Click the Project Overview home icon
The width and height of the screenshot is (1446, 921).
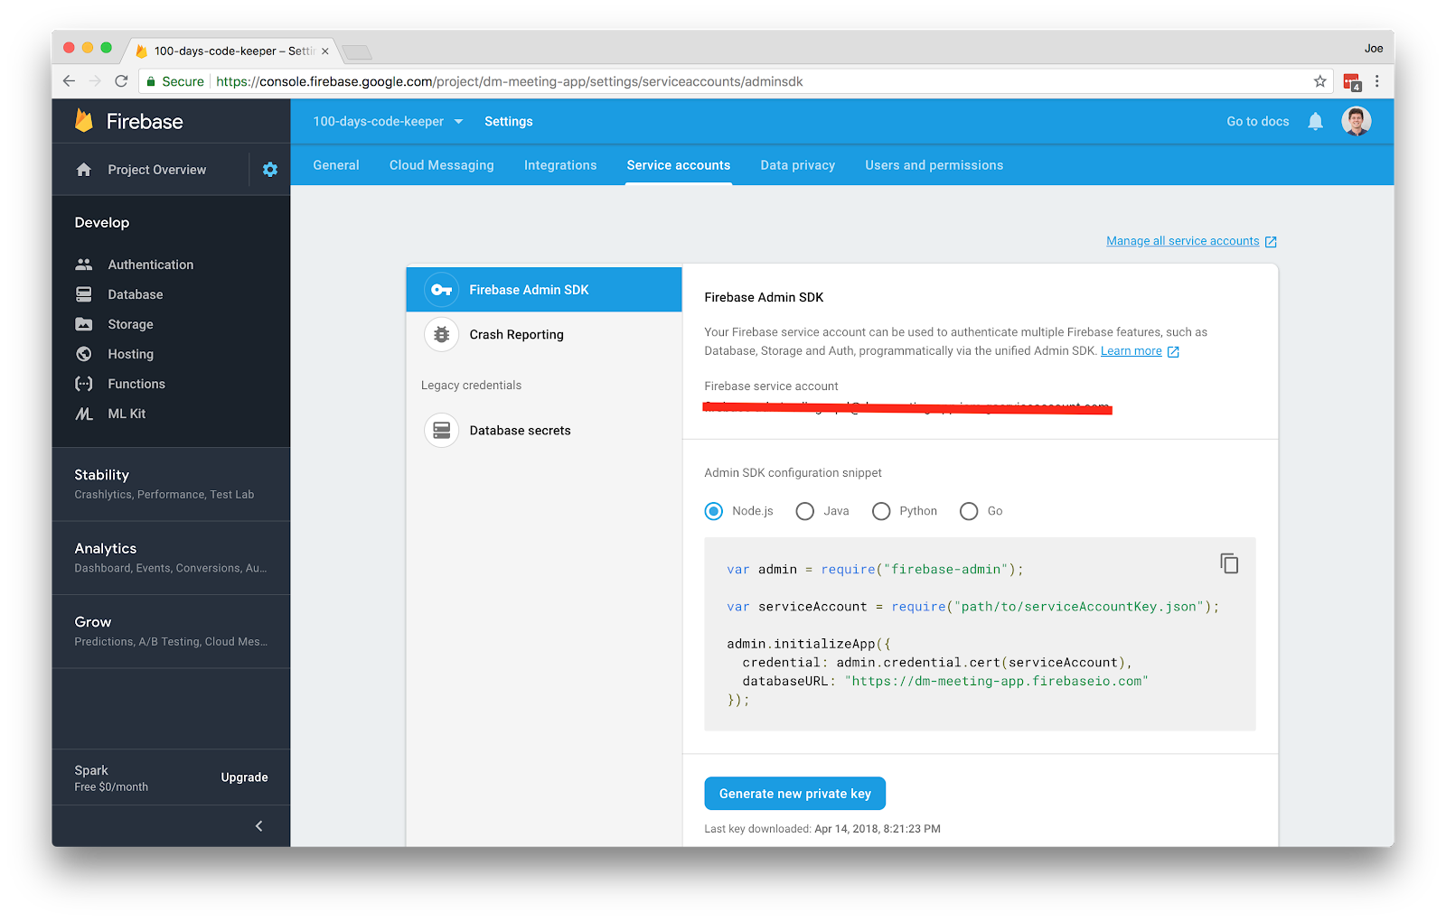pos(84,170)
